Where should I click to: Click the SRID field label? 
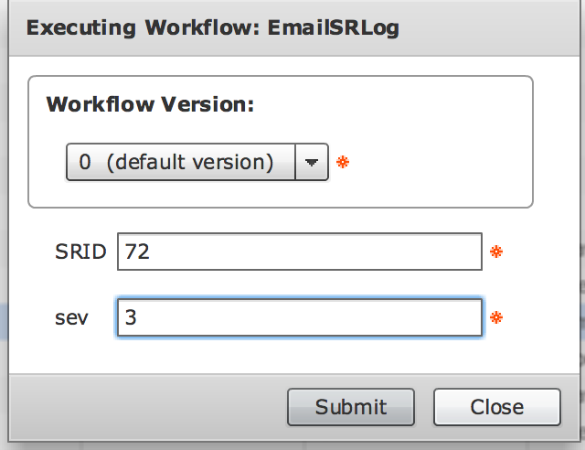[80, 252]
